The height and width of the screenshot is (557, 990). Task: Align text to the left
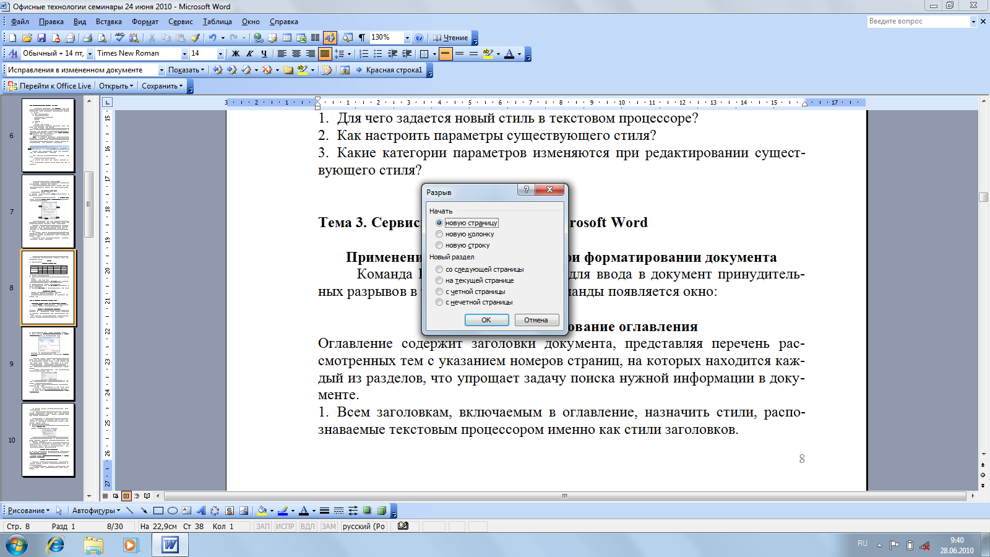tap(282, 54)
